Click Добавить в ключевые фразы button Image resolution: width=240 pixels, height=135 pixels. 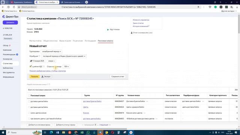[39, 125]
